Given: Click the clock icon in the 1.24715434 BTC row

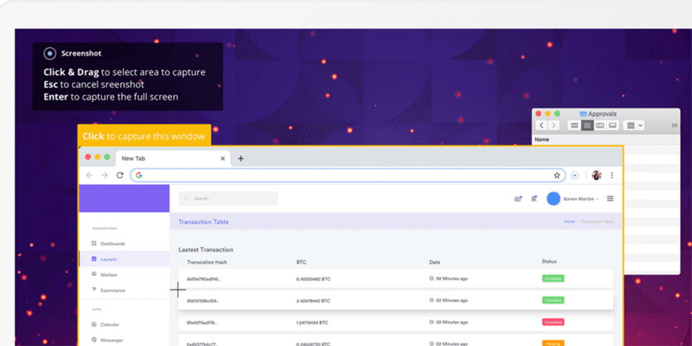Looking at the screenshot, I should pos(432,322).
